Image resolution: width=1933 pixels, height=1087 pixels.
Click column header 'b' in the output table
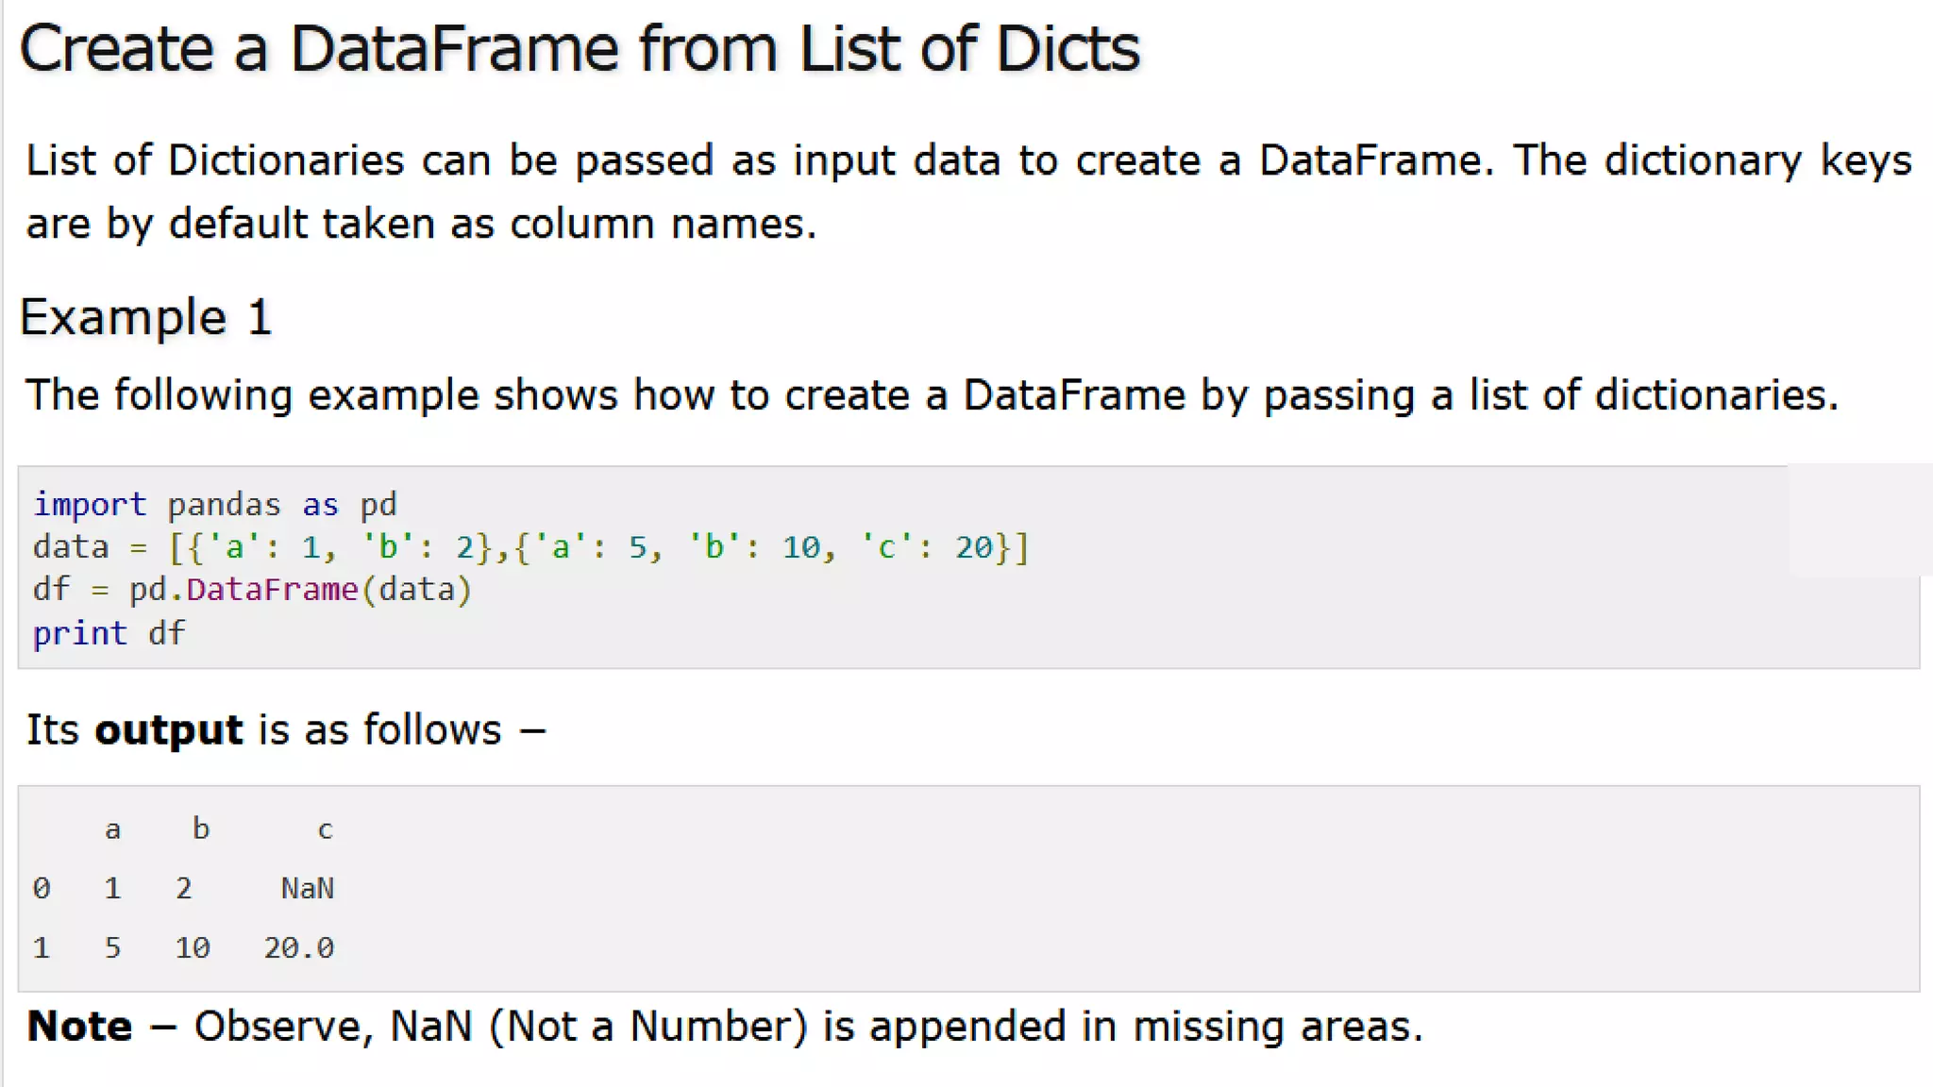point(201,828)
